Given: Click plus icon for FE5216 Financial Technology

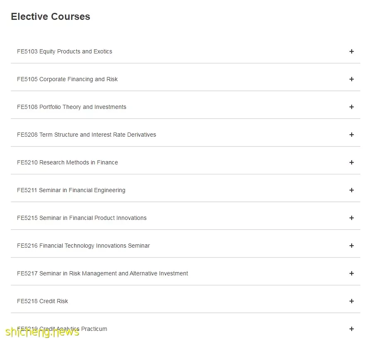Looking at the screenshot, I should 351,246.
